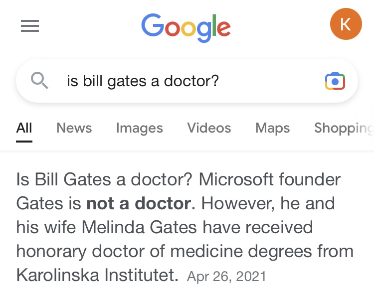Image resolution: width=374 pixels, height=299 pixels.
Task: Click the Google logo
Action: click(x=186, y=28)
